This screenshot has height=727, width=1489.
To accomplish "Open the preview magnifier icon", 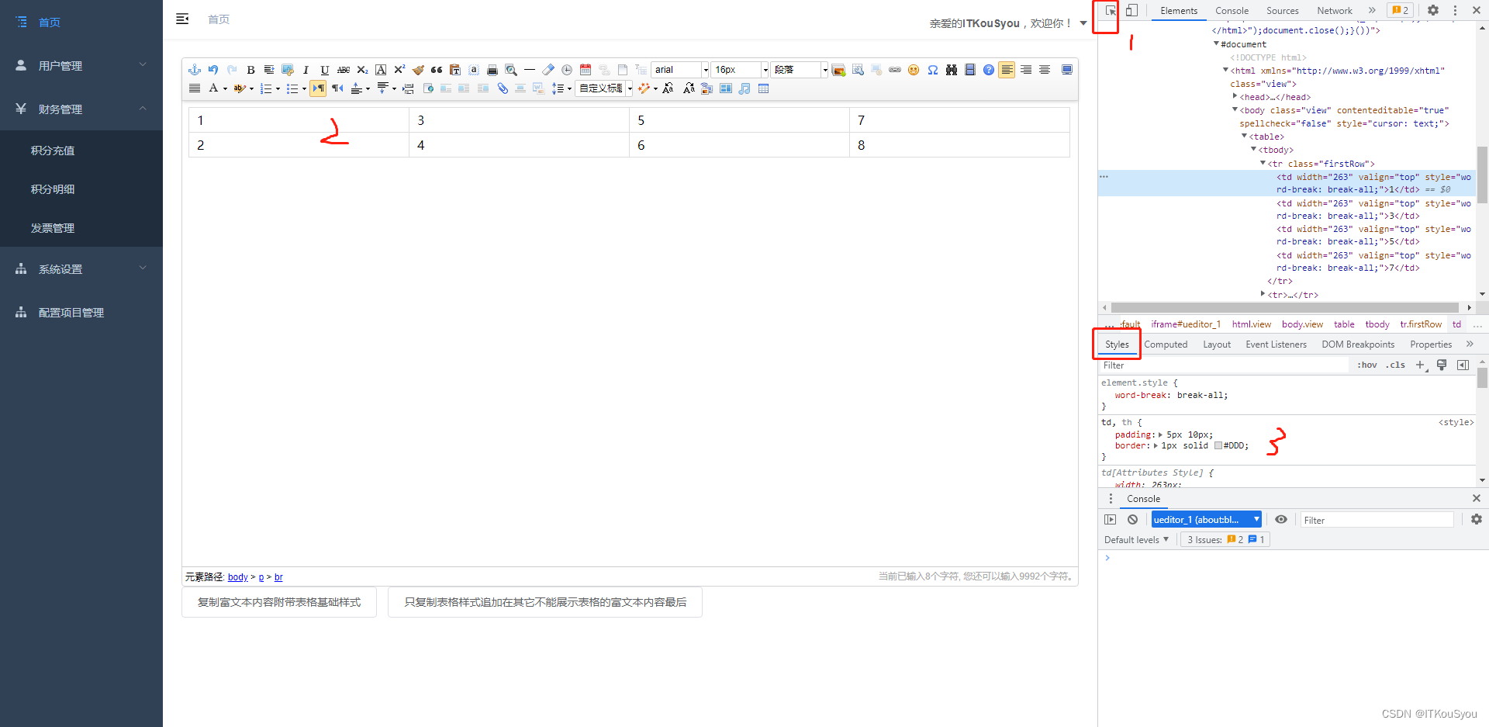I will (x=511, y=70).
